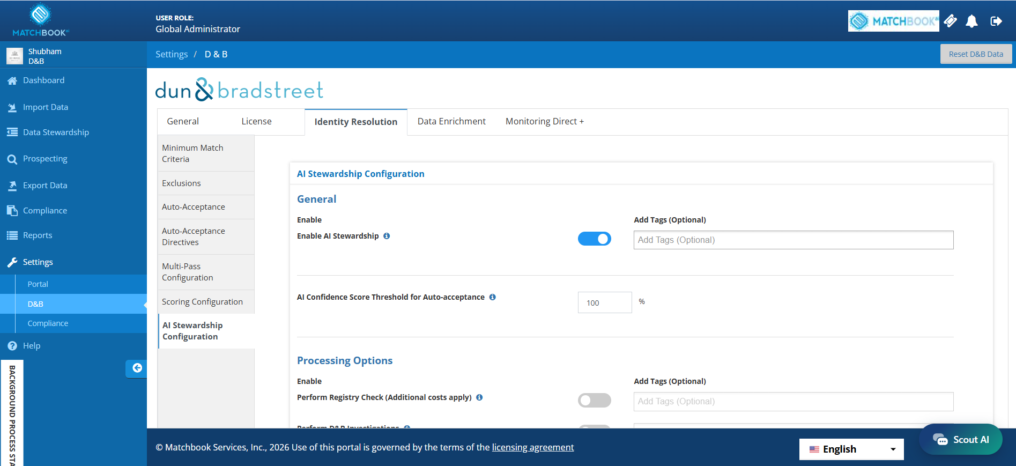Screen dimensions: 1016x466
Task: Switch to the Data Enrichment tab
Action: pos(451,121)
